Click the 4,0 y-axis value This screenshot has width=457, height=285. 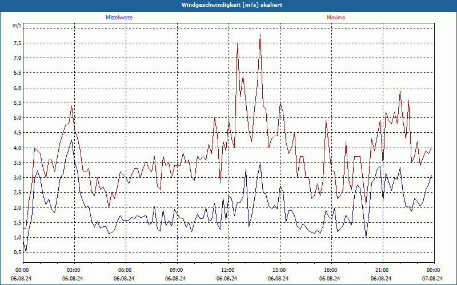coord(17,148)
